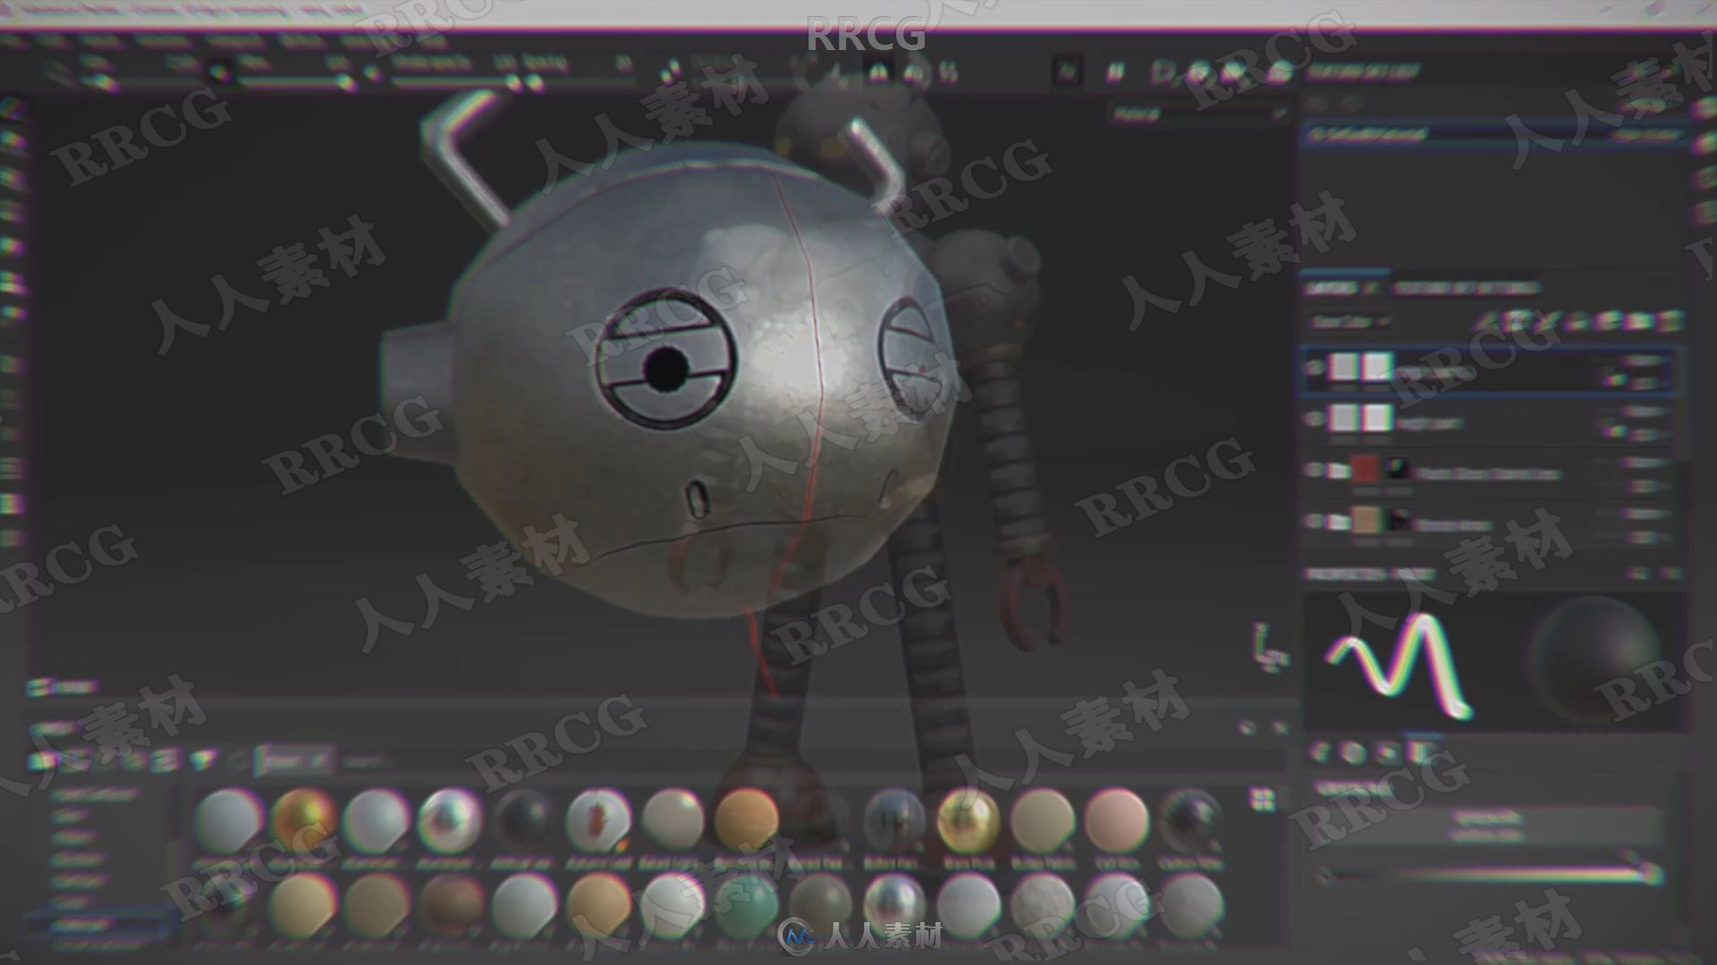Select the tan color swatch layer thumbnail

click(x=1366, y=521)
